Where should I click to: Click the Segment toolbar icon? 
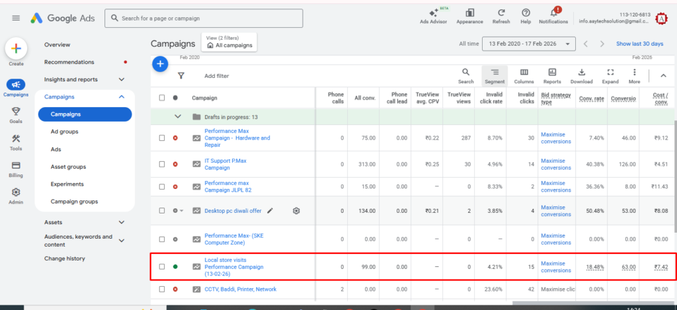(x=495, y=75)
